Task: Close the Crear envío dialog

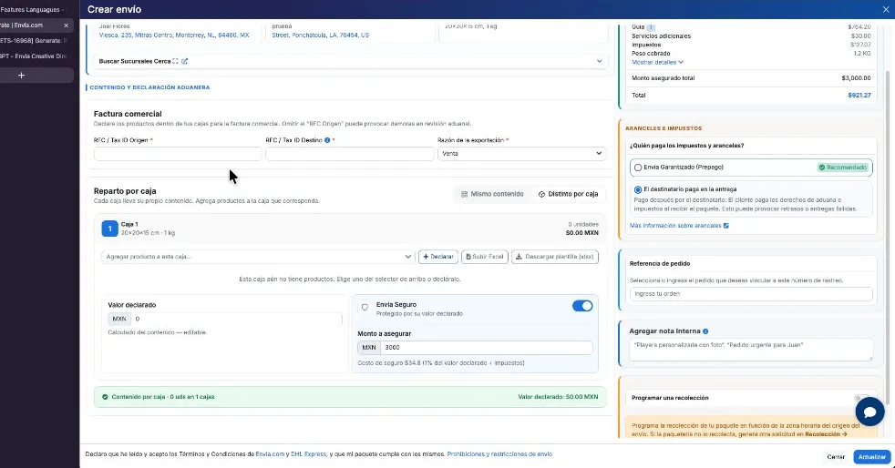Action: click(x=886, y=9)
